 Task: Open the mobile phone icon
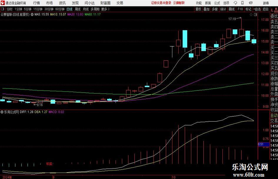pos(242,3)
